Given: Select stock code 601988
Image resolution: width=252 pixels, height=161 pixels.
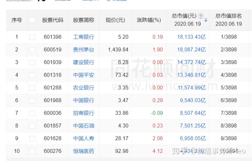Looking at the screenshot, I should point(52,100).
